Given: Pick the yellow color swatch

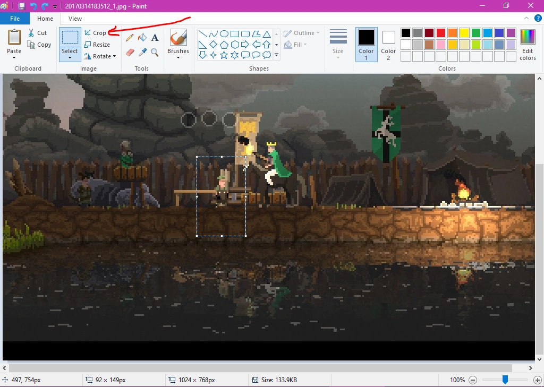Looking at the screenshot, I should (x=464, y=33).
